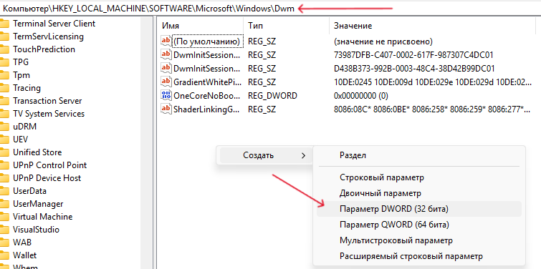Select the TV System Services key
The height and width of the screenshot is (269, 541).
49,114
